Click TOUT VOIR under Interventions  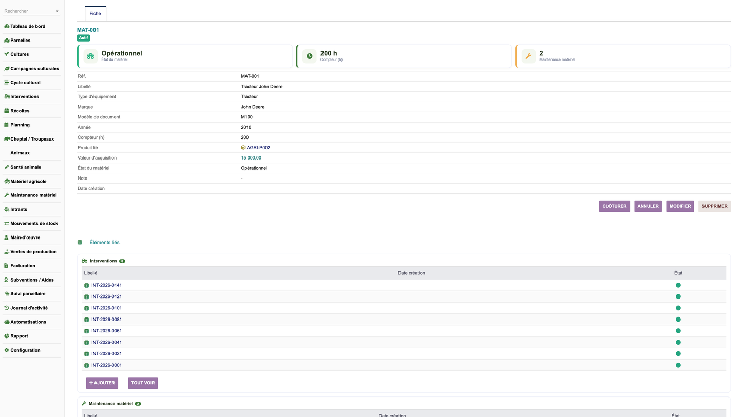[x=143, y=383]
